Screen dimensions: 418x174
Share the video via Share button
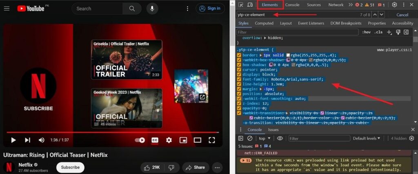point(196,167)
